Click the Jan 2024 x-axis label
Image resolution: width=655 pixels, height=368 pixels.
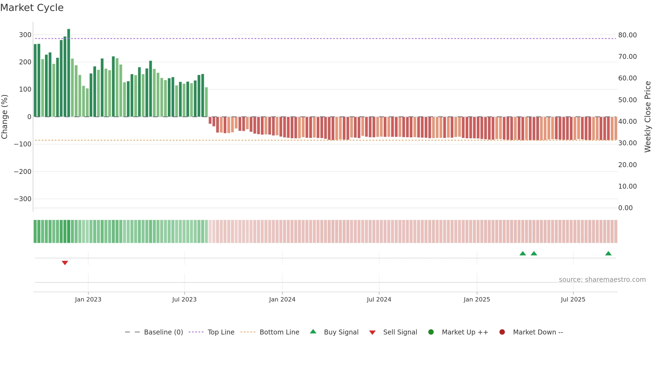(x=282, y=300)
